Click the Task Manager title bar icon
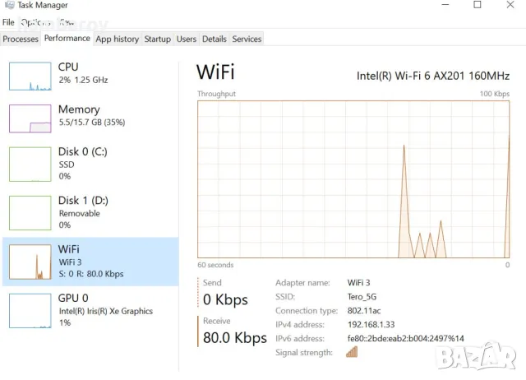The width and height of the screenshot is (526, 380). pyautogui.click(x=7, y=5)
